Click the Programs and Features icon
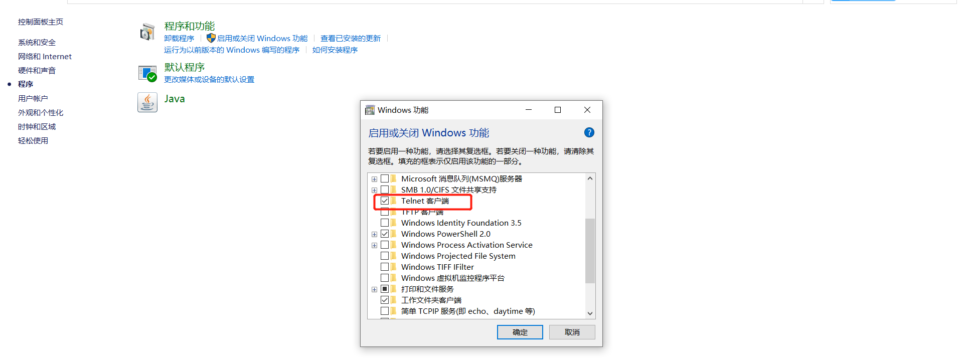 147,32
